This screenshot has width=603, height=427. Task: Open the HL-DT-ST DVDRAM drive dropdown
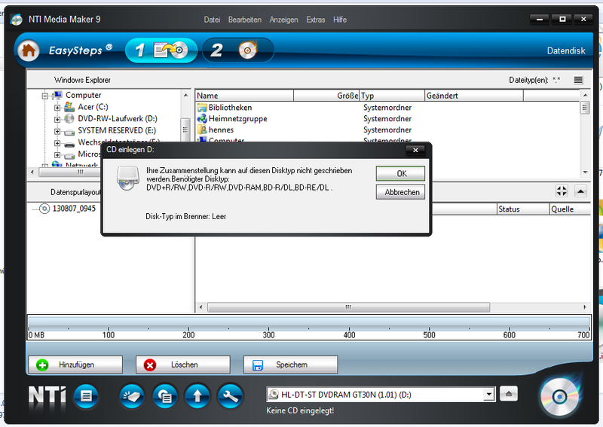(x=488, y=394)
